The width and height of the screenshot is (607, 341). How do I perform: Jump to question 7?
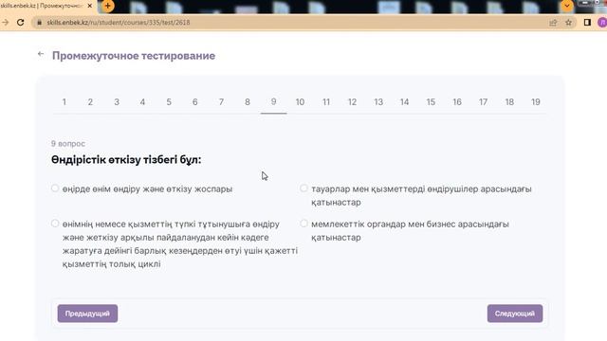click(x=221, y=102)
